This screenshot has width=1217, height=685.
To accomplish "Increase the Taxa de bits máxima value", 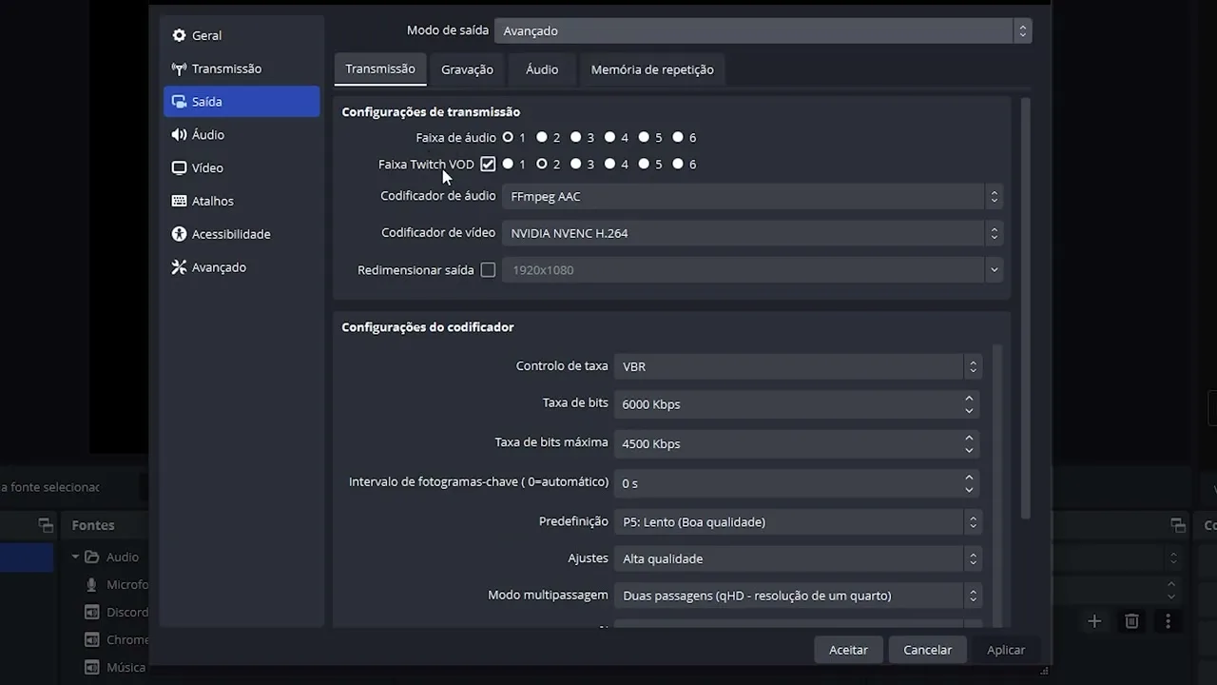I will tap(969, 438).
